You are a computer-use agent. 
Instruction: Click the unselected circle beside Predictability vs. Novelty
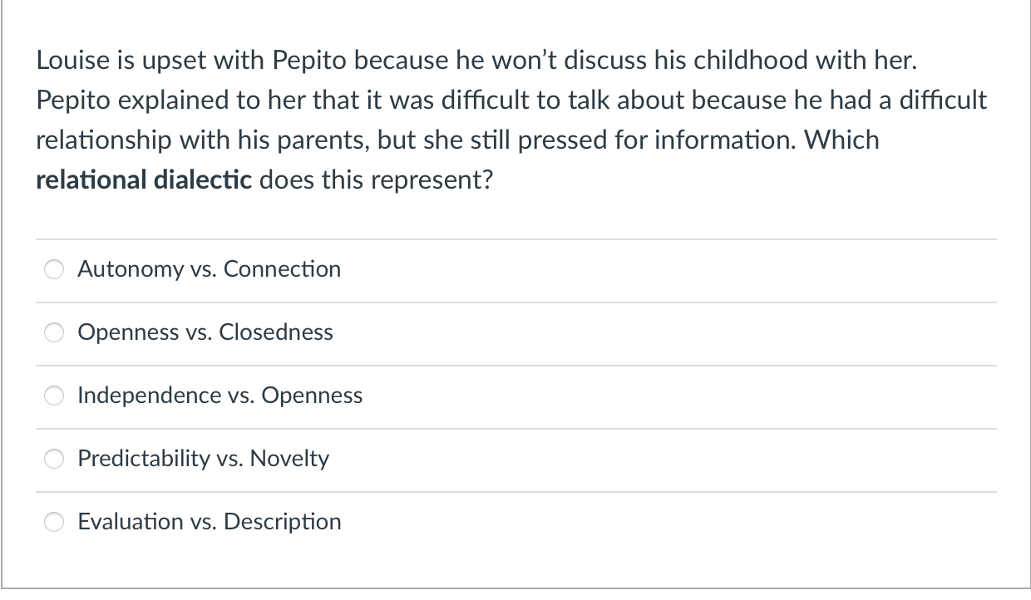(x=54, y=459)
